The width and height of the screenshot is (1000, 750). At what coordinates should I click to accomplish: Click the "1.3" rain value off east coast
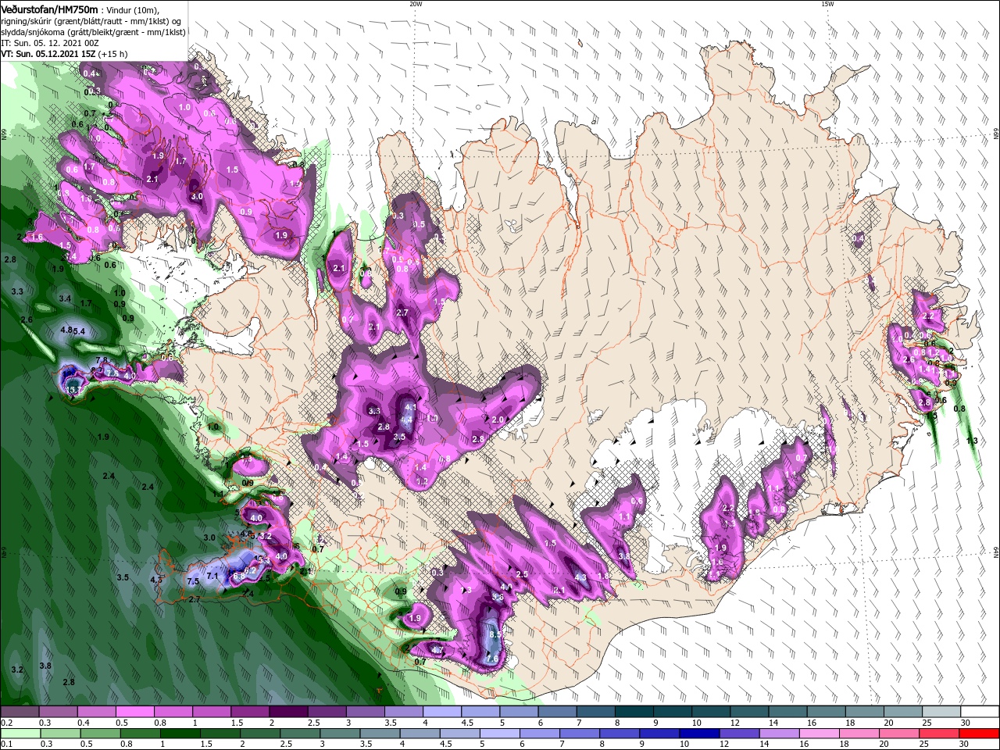(972, 441)
